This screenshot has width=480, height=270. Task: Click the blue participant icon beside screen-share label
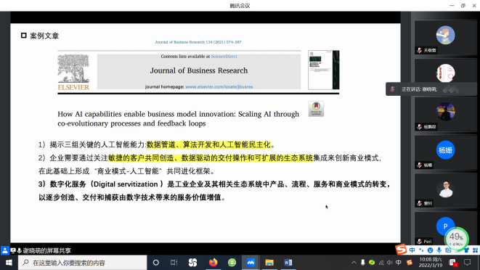pos(5,250)
